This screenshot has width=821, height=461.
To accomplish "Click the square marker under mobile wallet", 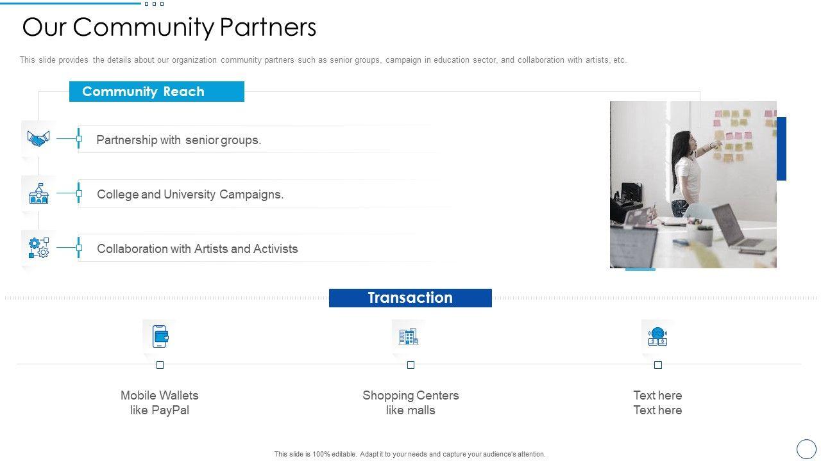I will pos(160,365).
